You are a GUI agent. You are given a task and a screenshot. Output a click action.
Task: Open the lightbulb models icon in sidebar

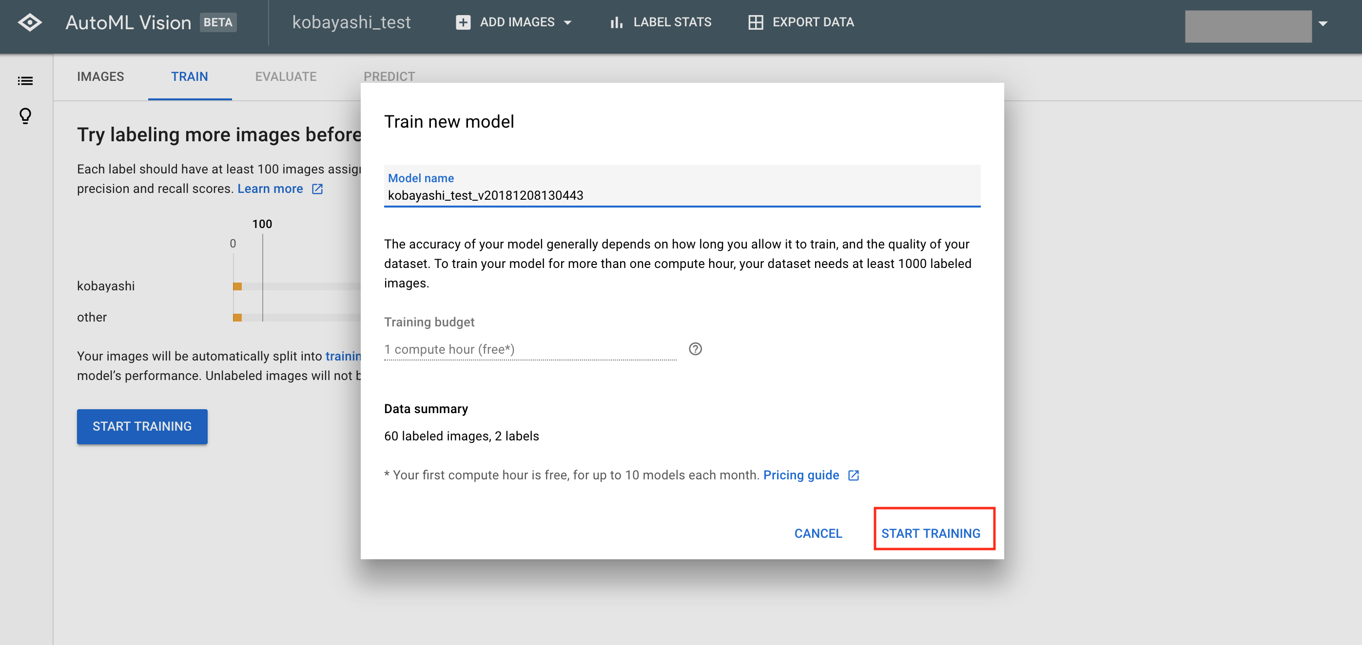25,115
